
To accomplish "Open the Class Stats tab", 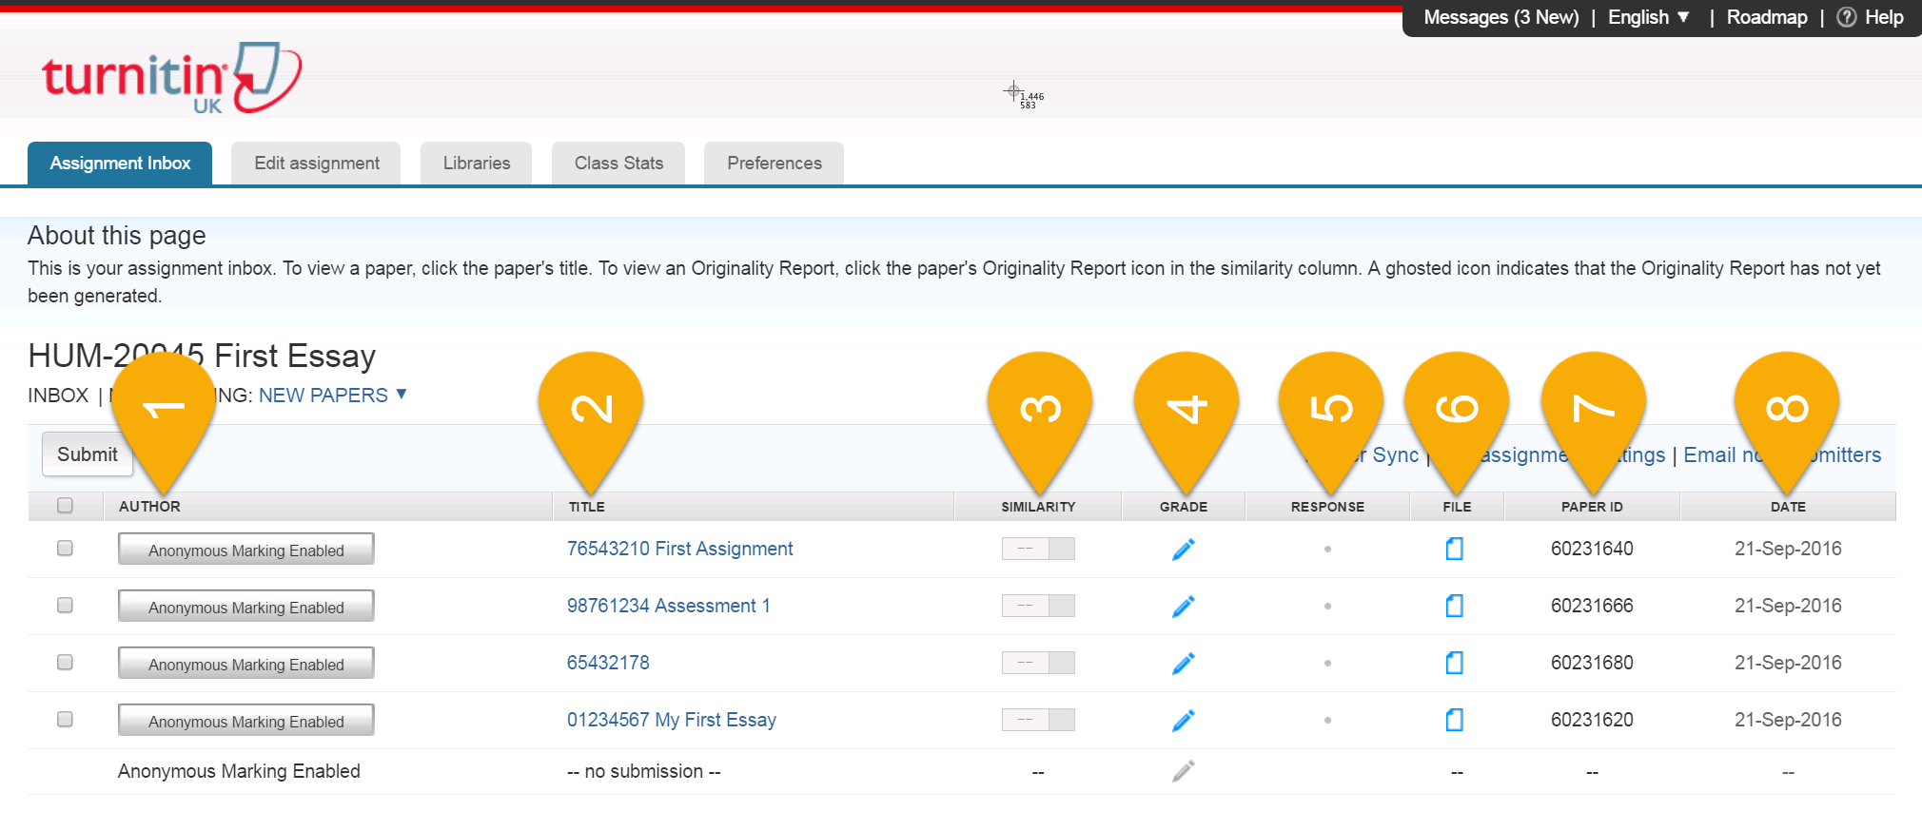I will click(618, 163).
